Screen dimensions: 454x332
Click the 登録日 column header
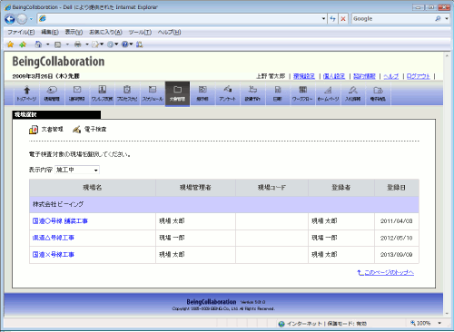pos(397,188)
